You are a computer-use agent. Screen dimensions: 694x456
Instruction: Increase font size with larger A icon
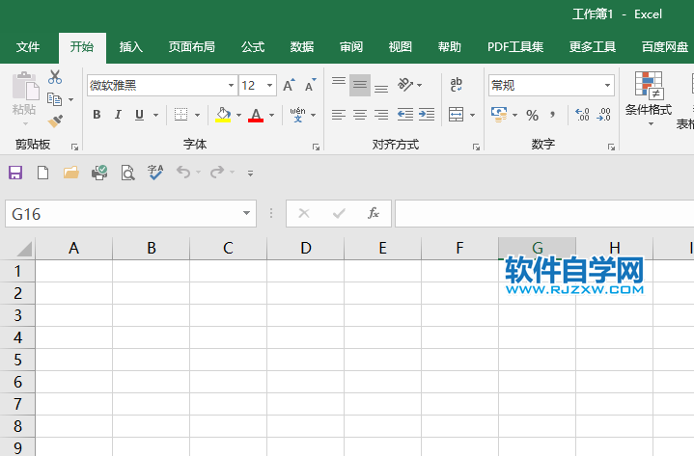click(289, 85)
